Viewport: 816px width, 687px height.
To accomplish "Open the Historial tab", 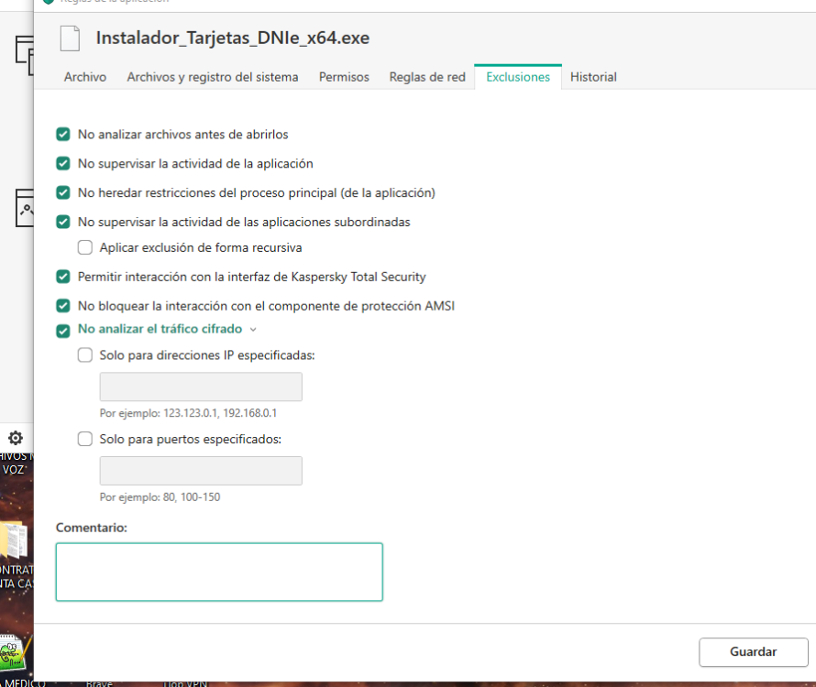I will pos(593,77).
